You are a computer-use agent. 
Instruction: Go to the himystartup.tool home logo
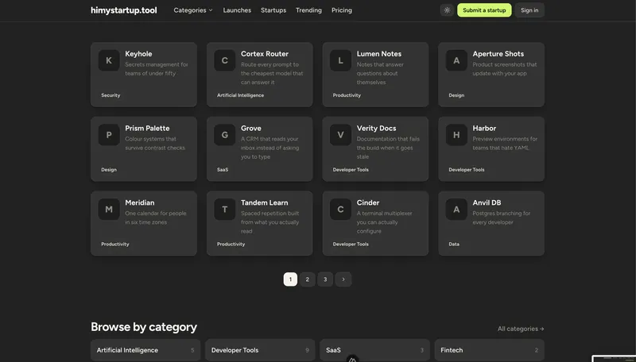124,10
